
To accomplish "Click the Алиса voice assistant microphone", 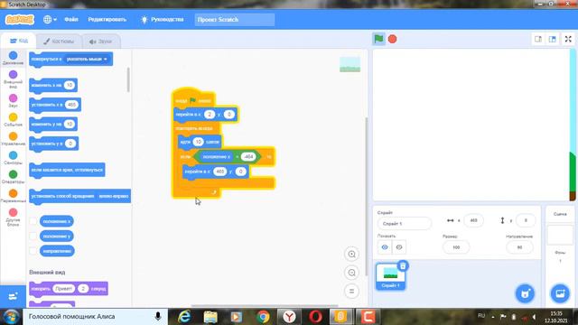I will 158,317.
